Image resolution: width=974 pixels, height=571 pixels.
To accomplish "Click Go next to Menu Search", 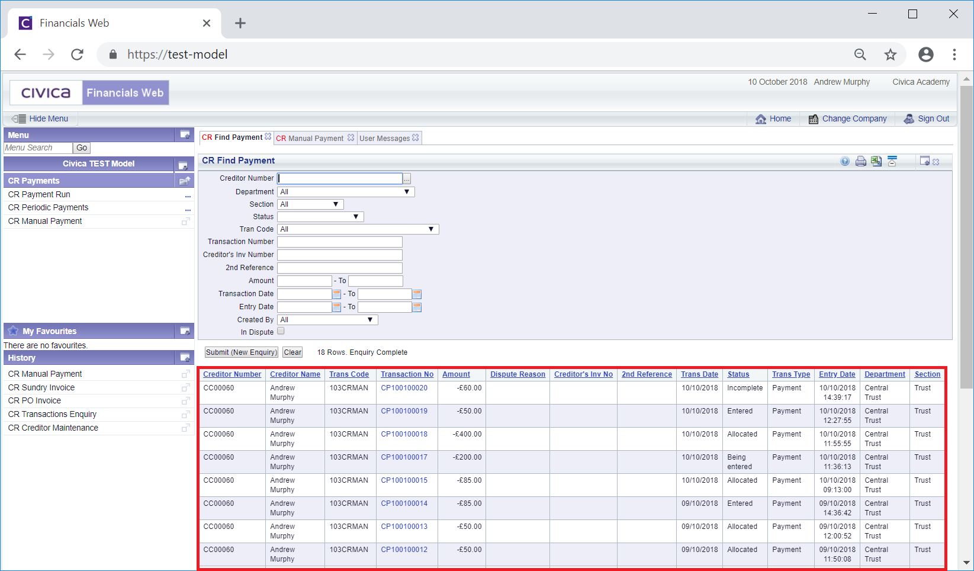I will [82, 148].
